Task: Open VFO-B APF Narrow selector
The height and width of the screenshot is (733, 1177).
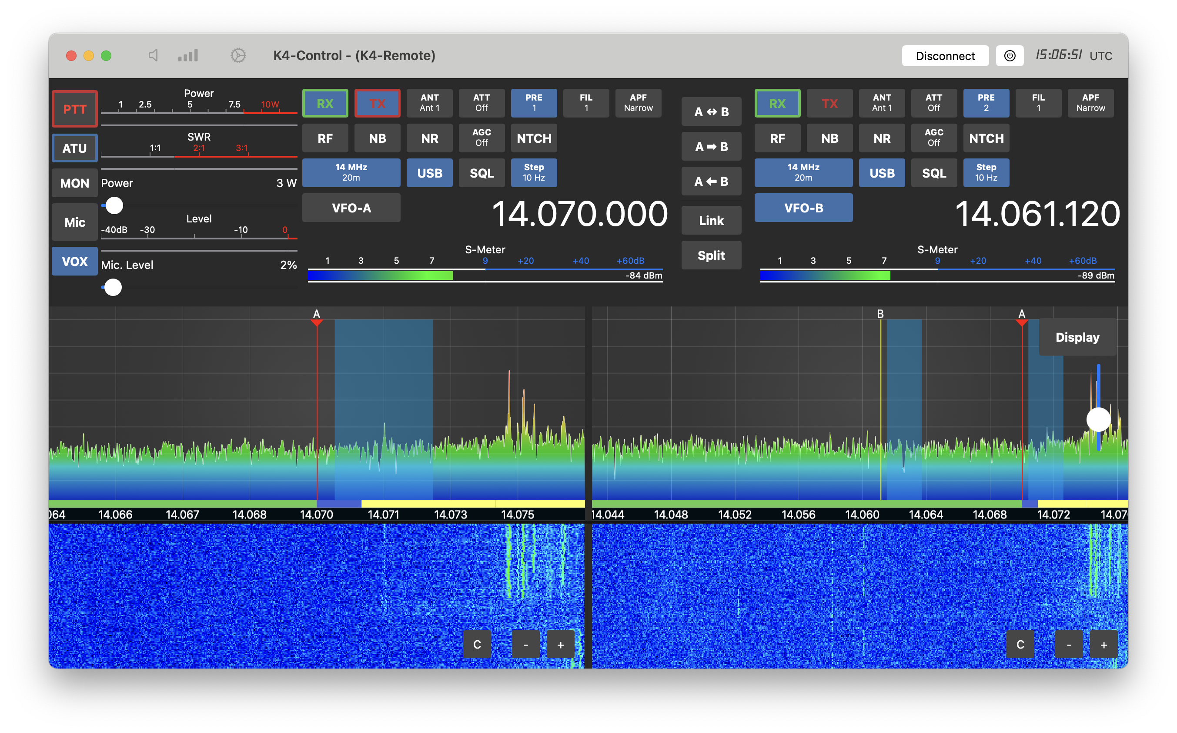Action: (1091, 103)
